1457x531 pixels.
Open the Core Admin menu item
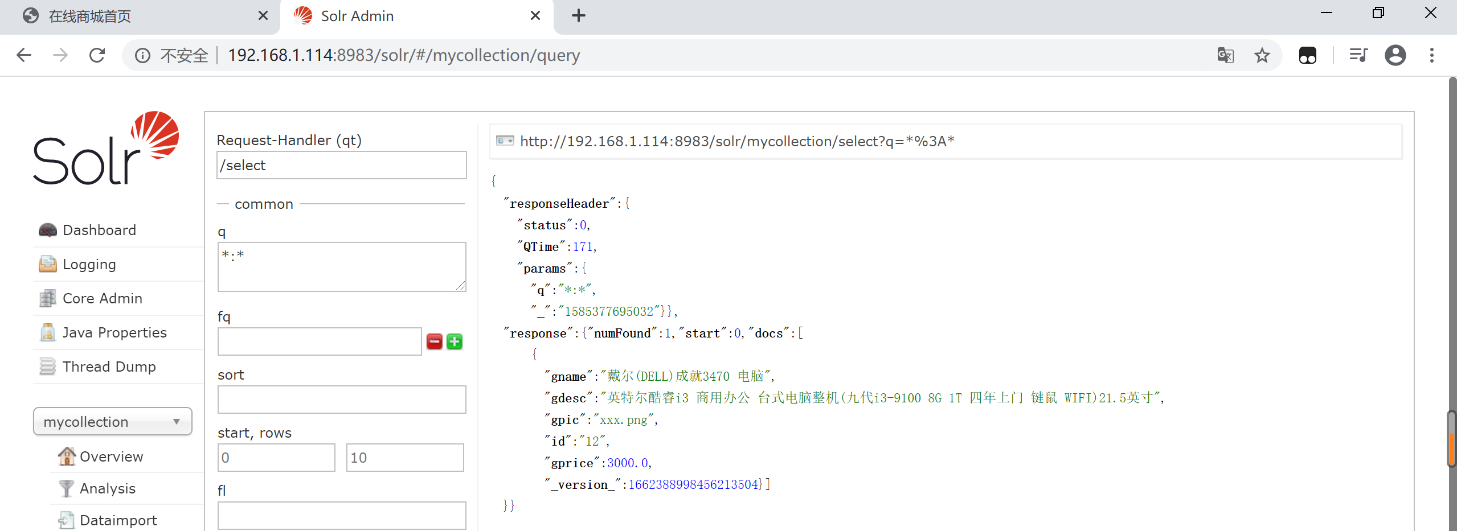tap(103, 298)
